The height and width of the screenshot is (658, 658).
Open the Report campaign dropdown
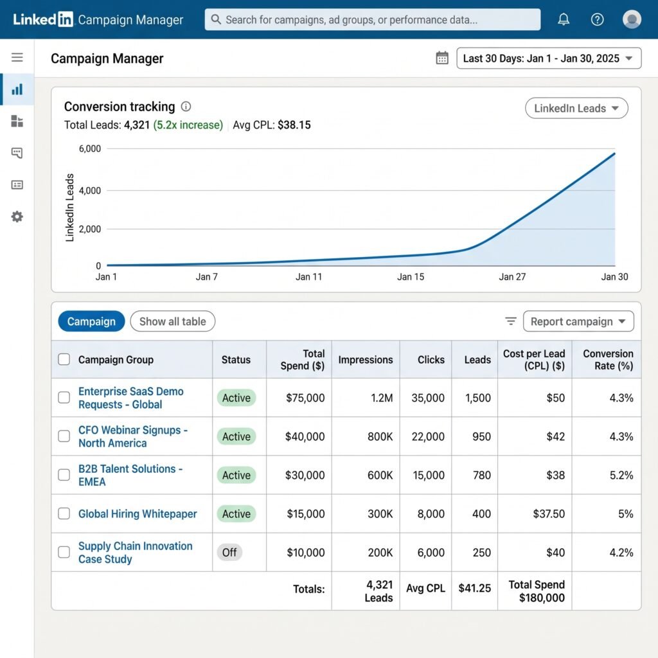tap(578, 321)
